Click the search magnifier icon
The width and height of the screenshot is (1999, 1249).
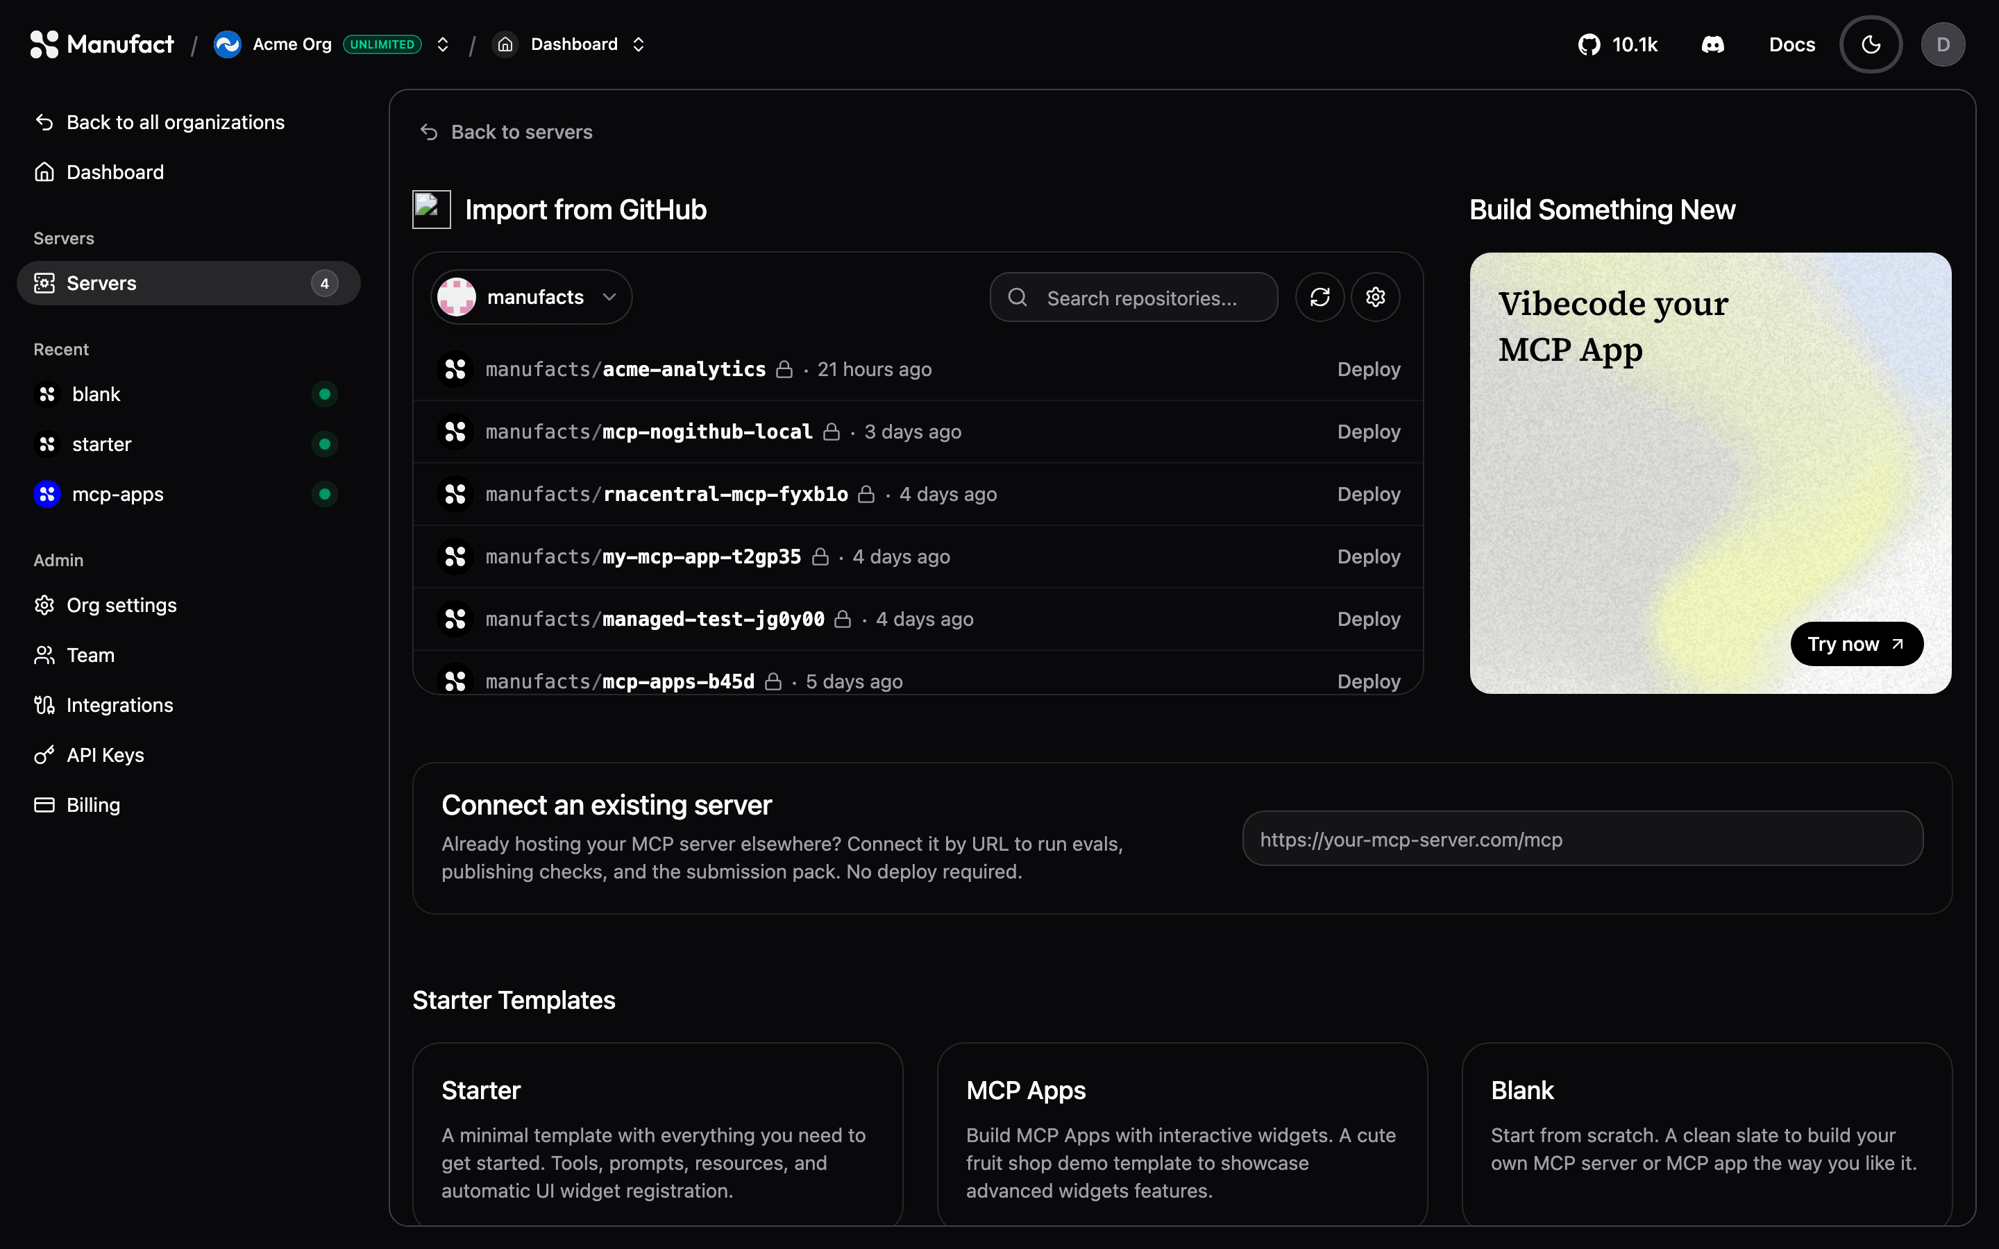click(1018, 298)
